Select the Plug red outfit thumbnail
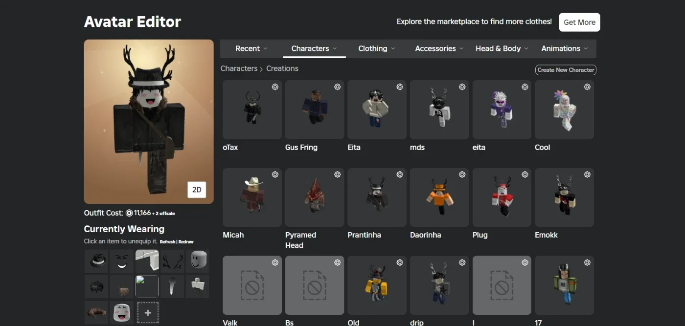 pos(502,197)
